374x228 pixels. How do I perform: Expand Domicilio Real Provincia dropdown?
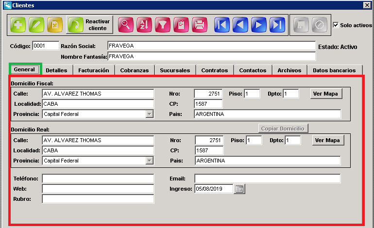149,161
